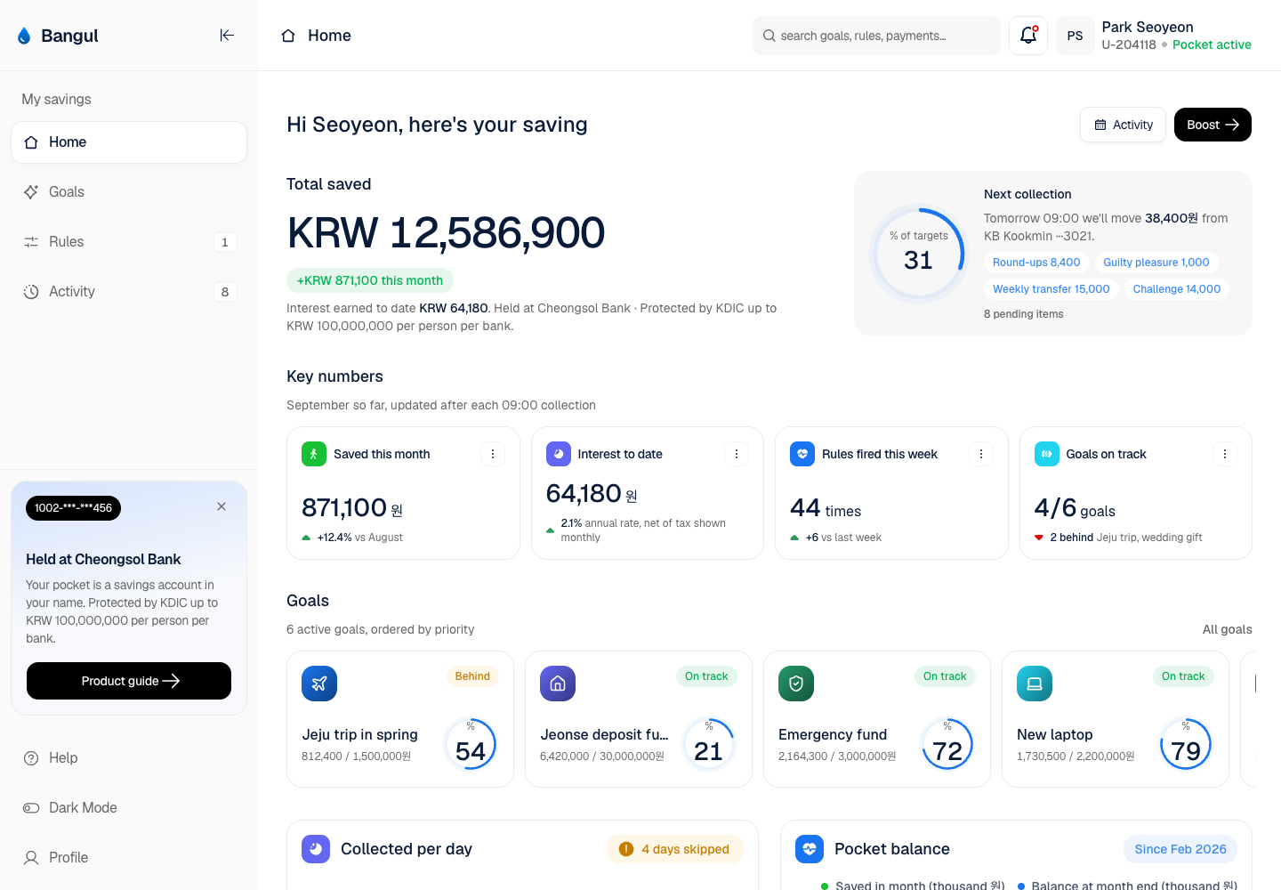Image resolution: width=1281 pixels, height=890 pixels.
Task: Click the Jeju trip 54% progress ring
Action: coord(471,744)
